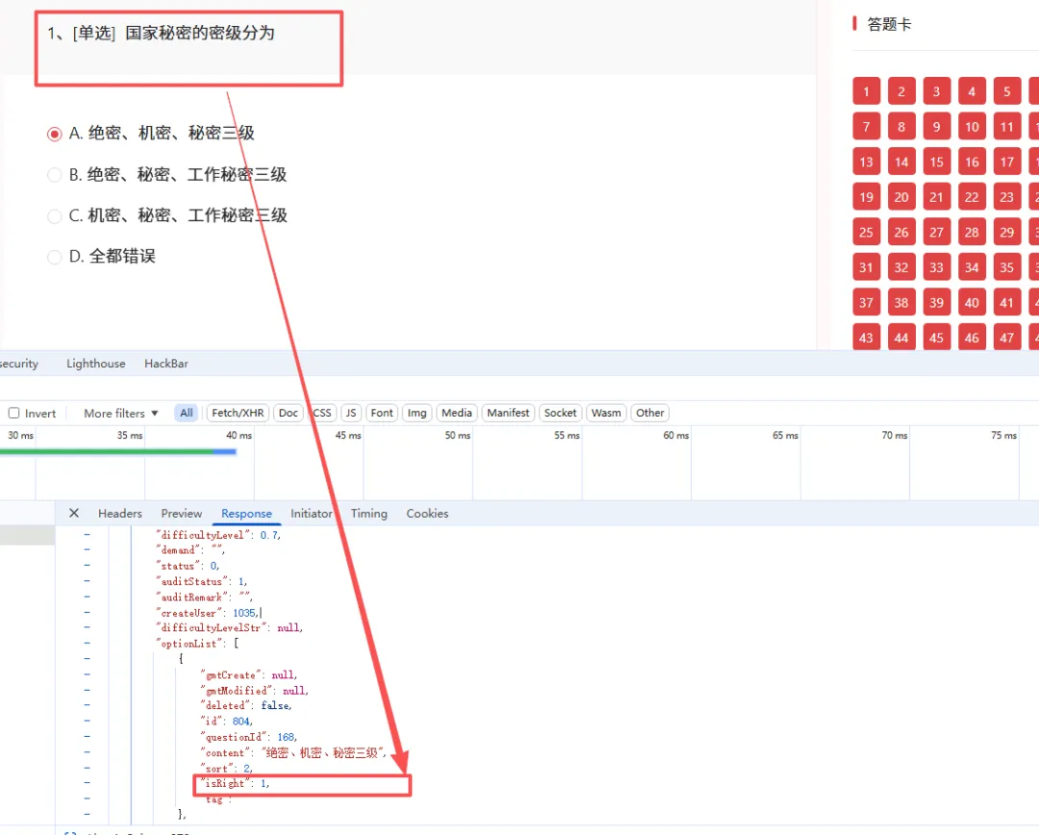Filter by JS requests
Screen dimensions: 1039x835
[351, 413]
